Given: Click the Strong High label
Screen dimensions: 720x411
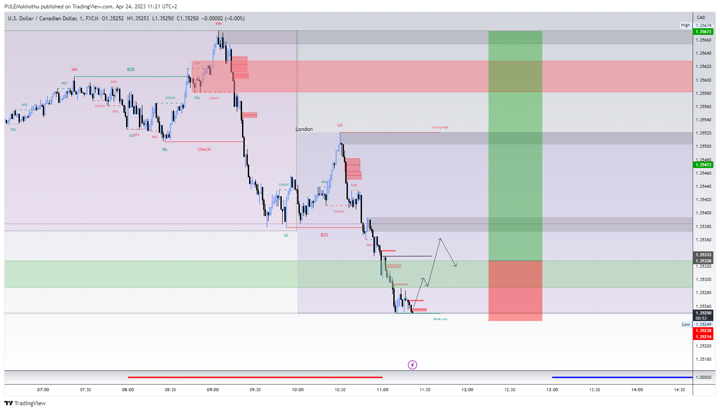Looking at the screenshot, I should pyautogui.click(x=440, y=127).
